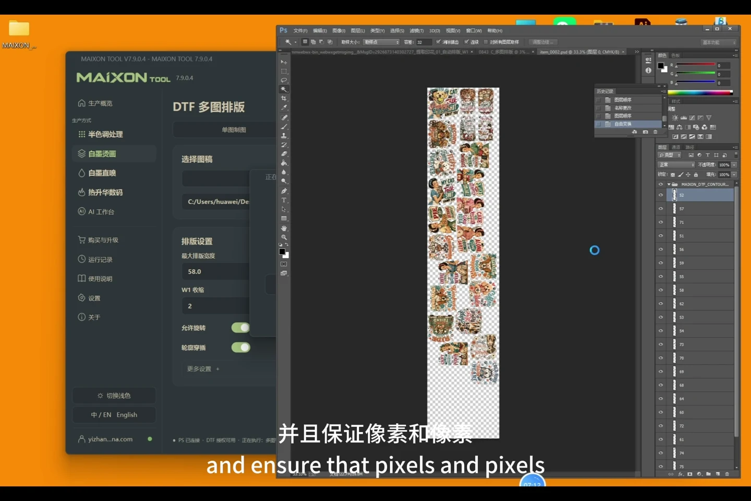Select the Pen tool
The image size is (751, 501).
[284, 191]
